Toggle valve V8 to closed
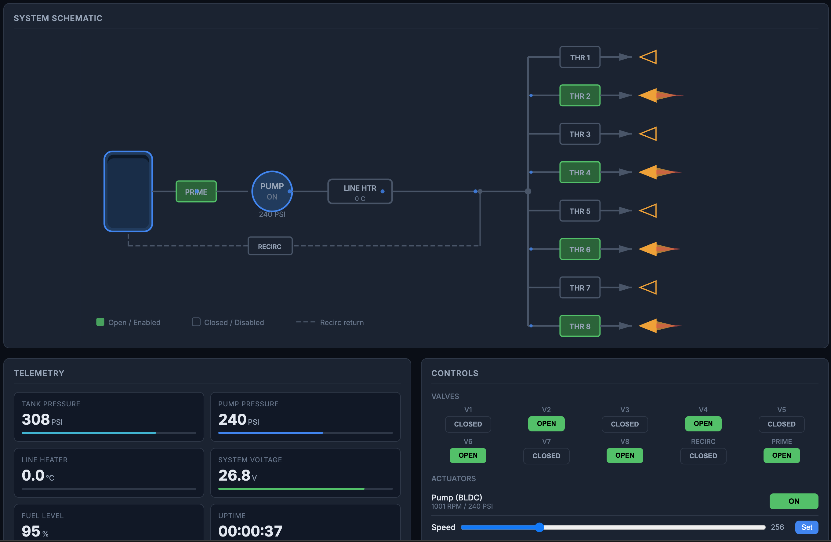 [624, 455]
